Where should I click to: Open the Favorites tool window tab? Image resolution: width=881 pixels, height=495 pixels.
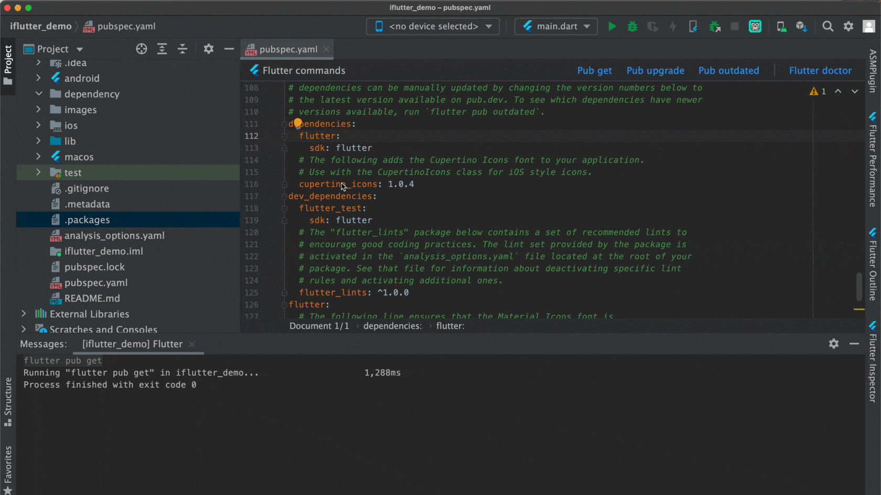pyautogui.click(x=8, y=469)
